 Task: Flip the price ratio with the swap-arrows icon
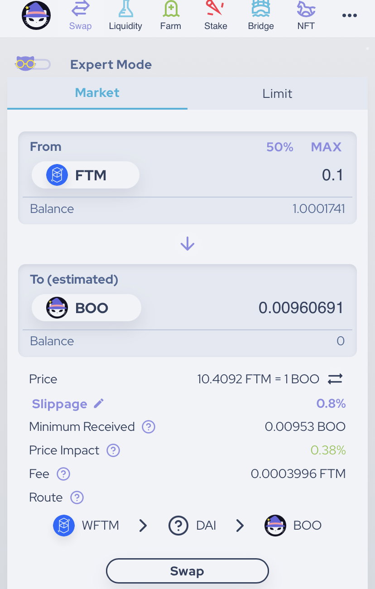click(x=335, y=379)
